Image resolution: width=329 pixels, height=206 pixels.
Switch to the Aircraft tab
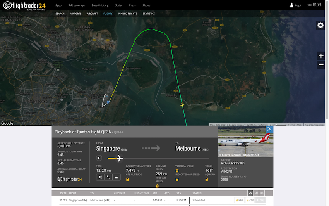tap(92, 14)
